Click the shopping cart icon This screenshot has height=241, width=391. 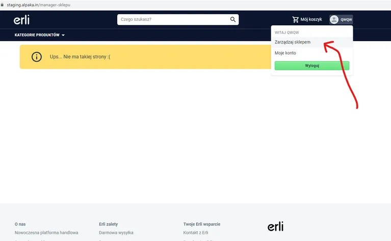pos(296,19)
